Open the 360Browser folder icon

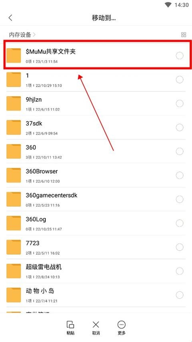tap(14, 175)
